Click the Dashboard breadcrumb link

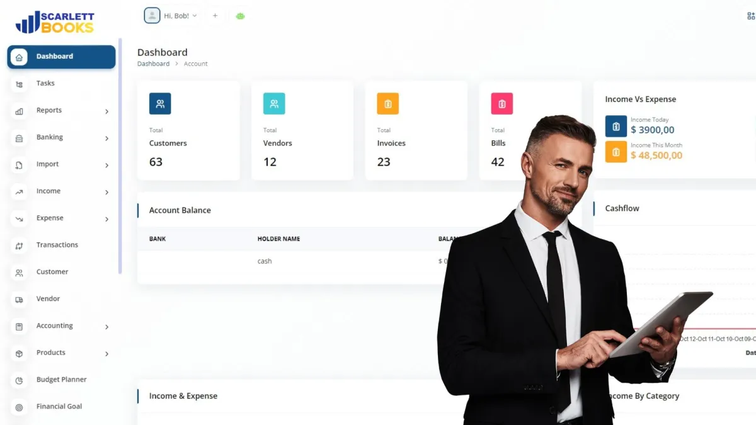tap(153, 64)
